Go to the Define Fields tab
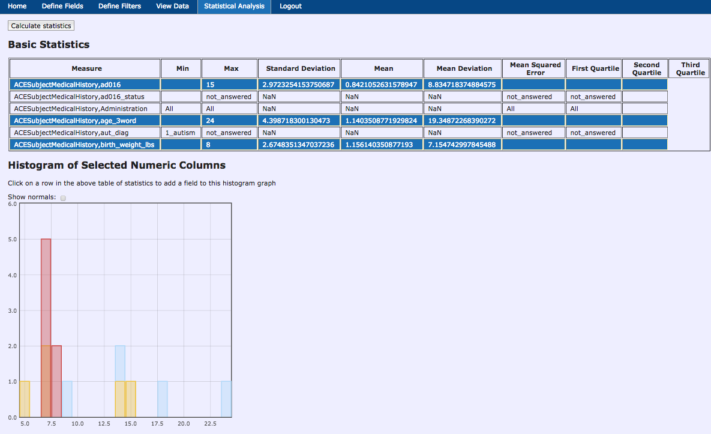The width and height of the screenshot is (711, 434). click(x=62, y=7)
